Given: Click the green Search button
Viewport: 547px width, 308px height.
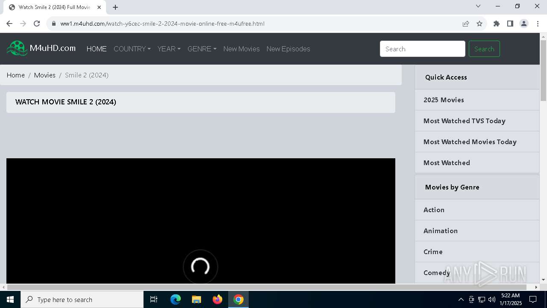Looking at the screenshot, I should (484, 49).
